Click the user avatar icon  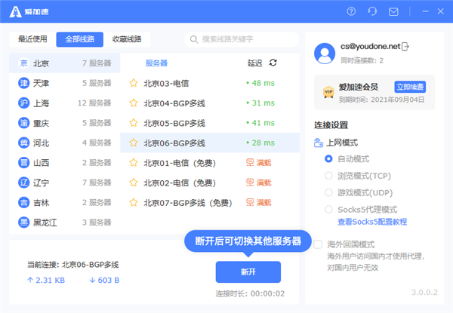click(x=325, y=54)
